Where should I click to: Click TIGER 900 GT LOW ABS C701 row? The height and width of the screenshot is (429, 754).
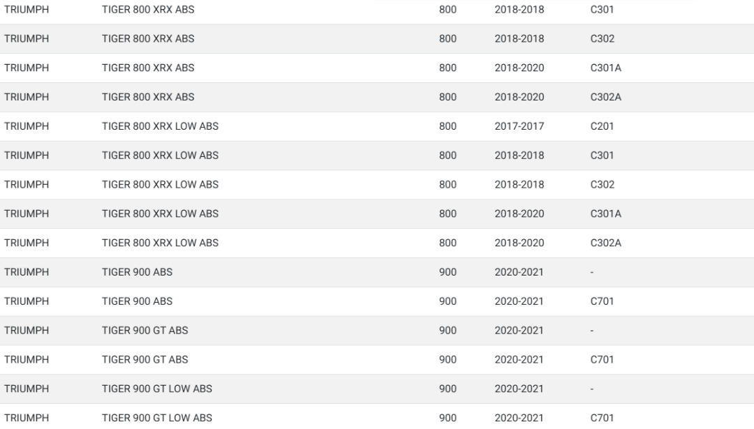click(377, 416)
